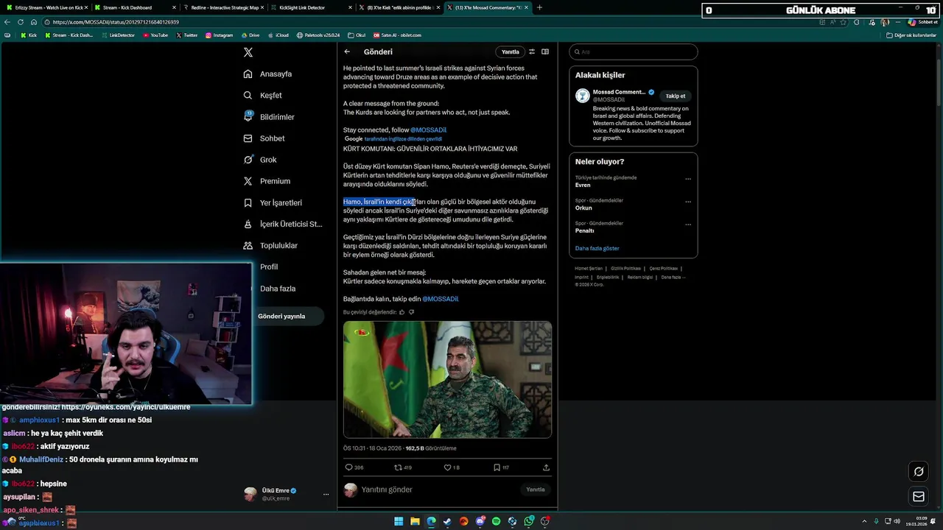Open Spotify from taskbar

(x=496, y=521)
